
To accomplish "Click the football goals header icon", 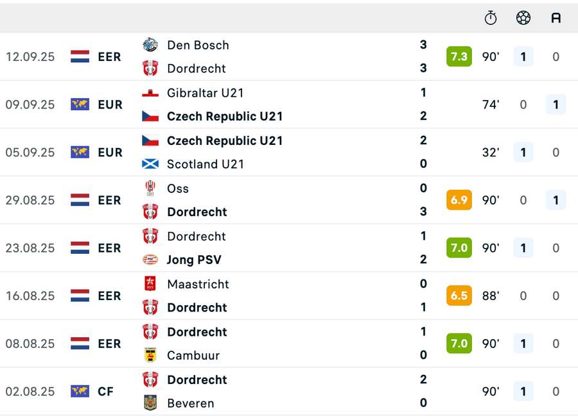I will tap(523, 18).
